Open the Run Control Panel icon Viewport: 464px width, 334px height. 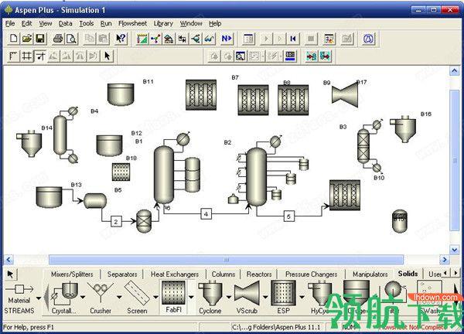pos(248,39)
